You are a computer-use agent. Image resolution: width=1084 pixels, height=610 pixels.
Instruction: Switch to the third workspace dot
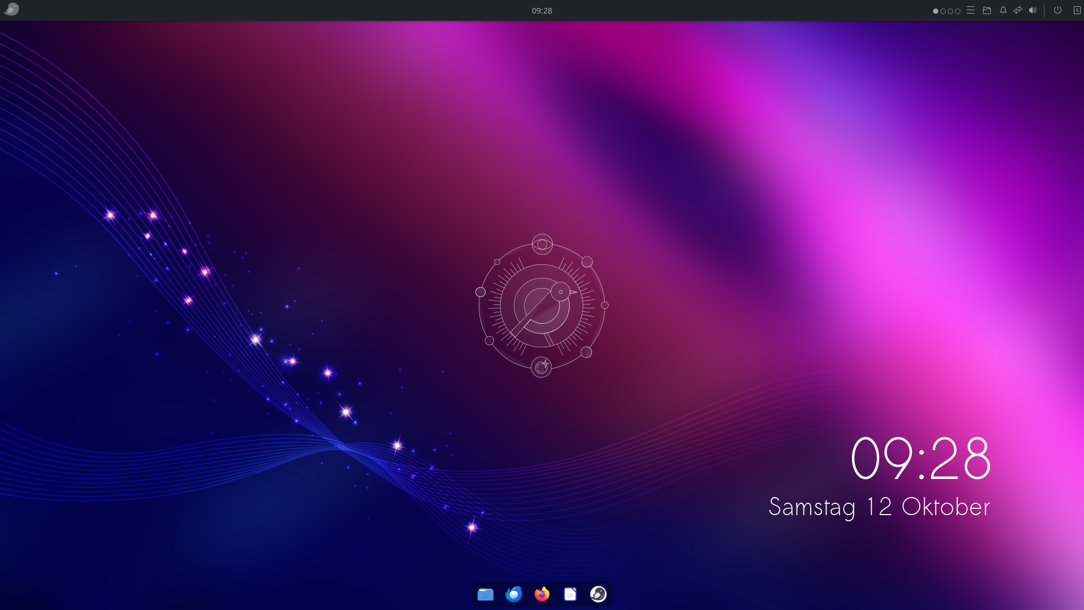tap(950, 11)
